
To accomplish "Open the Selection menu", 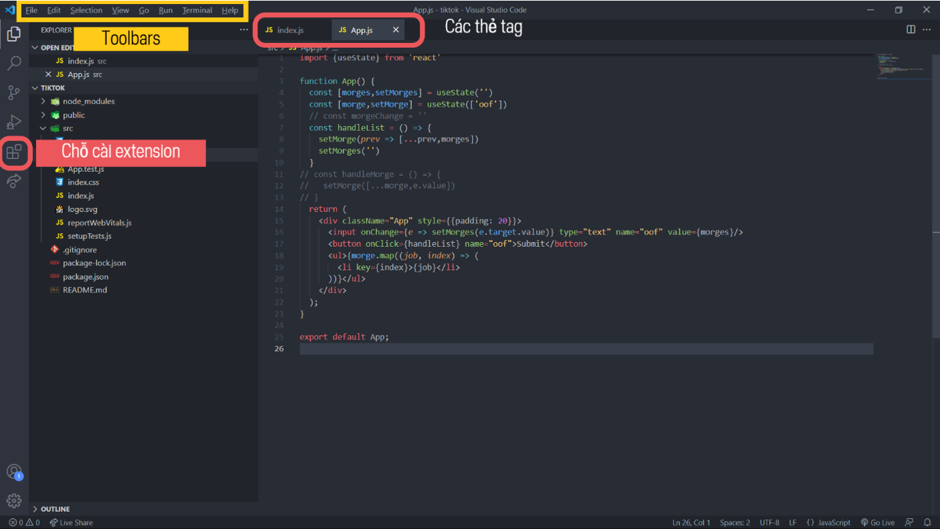I will point(86,10).
